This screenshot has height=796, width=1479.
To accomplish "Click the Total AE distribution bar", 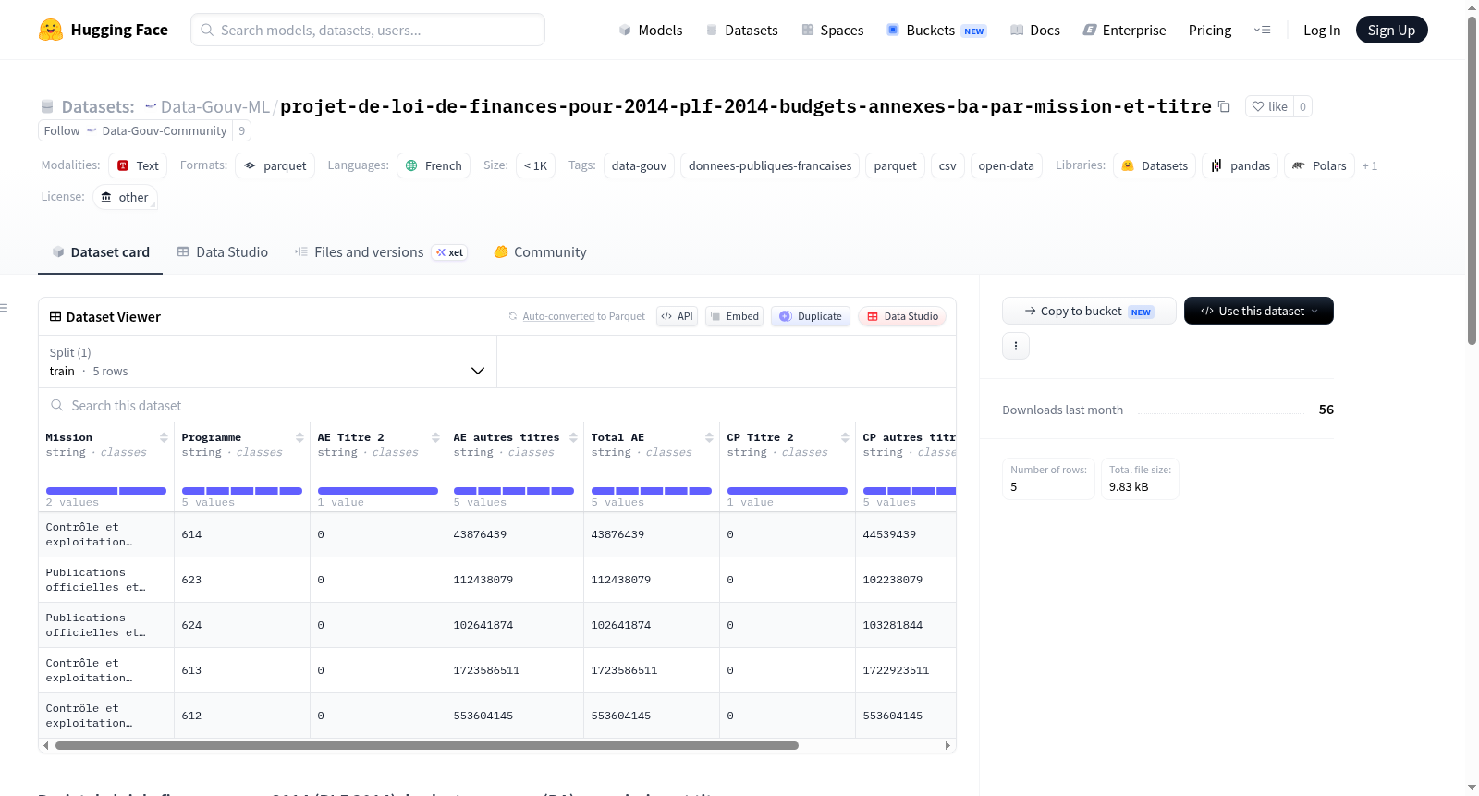I will tap(652, 491).
